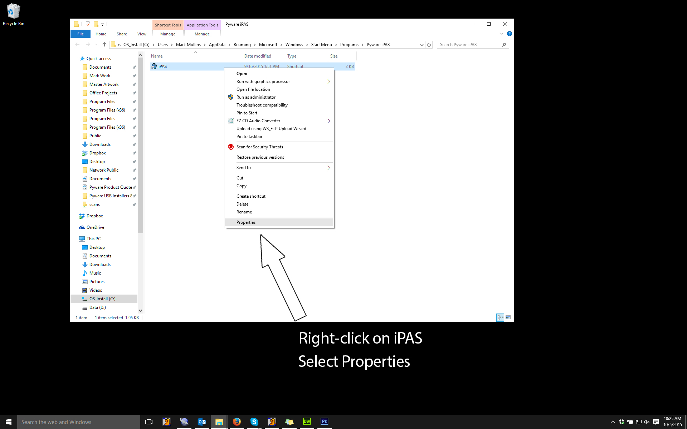Start Adobe Photoshop from the taskbar

324,422
